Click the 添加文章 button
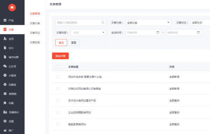This screenshot has width=210, height=134. tap(61, 56)
